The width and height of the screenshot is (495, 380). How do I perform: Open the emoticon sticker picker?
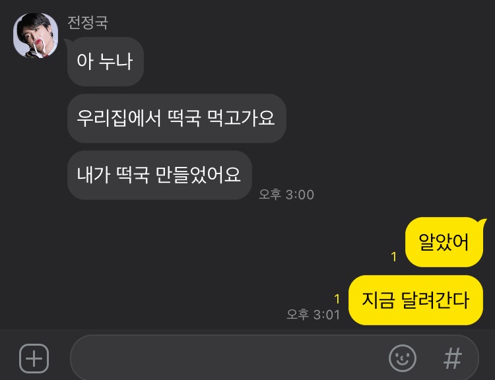click(403, 358)
